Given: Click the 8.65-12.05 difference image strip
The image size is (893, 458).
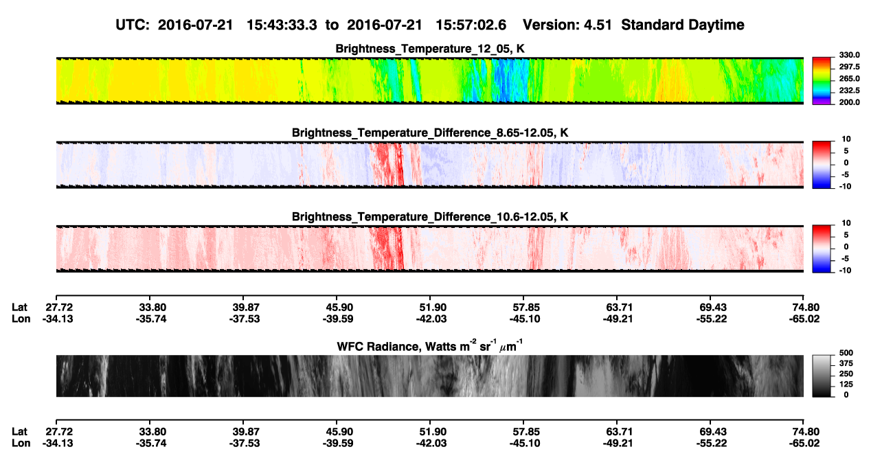Looking at the screenshot, I should pos(430,165).
